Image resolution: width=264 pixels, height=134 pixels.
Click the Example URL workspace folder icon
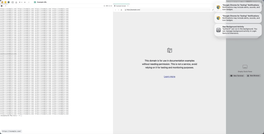click(35, 2)
